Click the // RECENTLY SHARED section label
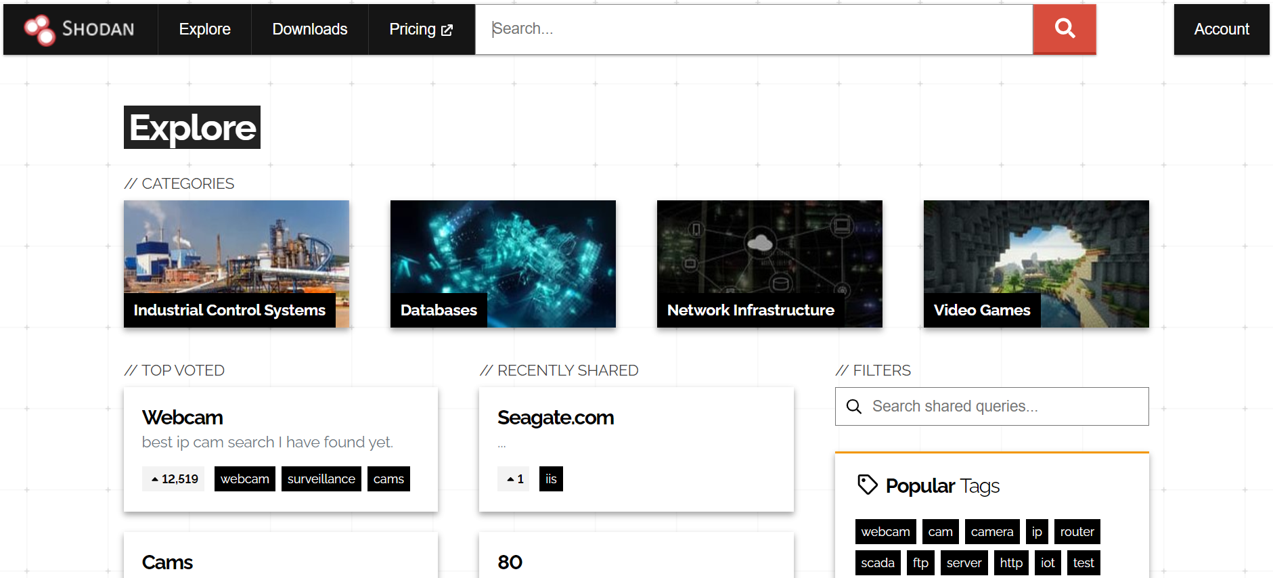 559,370
